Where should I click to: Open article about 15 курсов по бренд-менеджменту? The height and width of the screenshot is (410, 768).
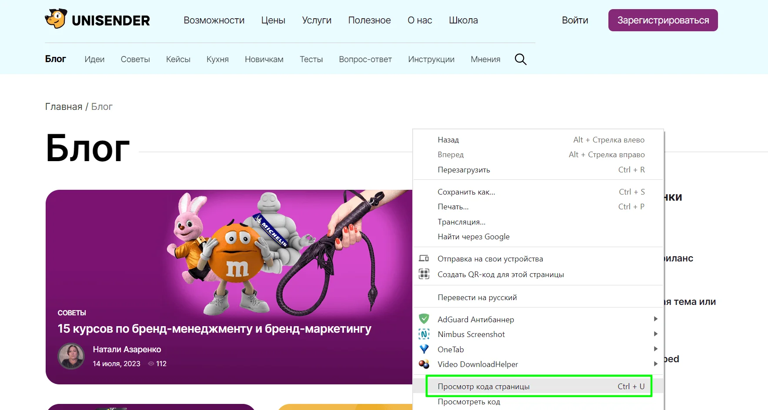click(214, 329)
